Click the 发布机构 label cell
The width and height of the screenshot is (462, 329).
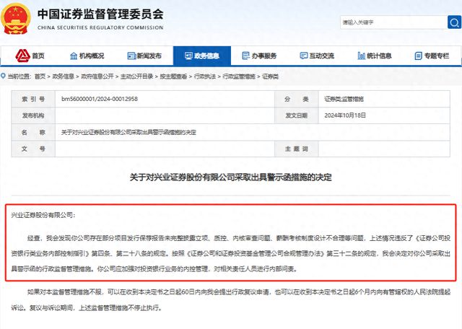tap(33, 115)
